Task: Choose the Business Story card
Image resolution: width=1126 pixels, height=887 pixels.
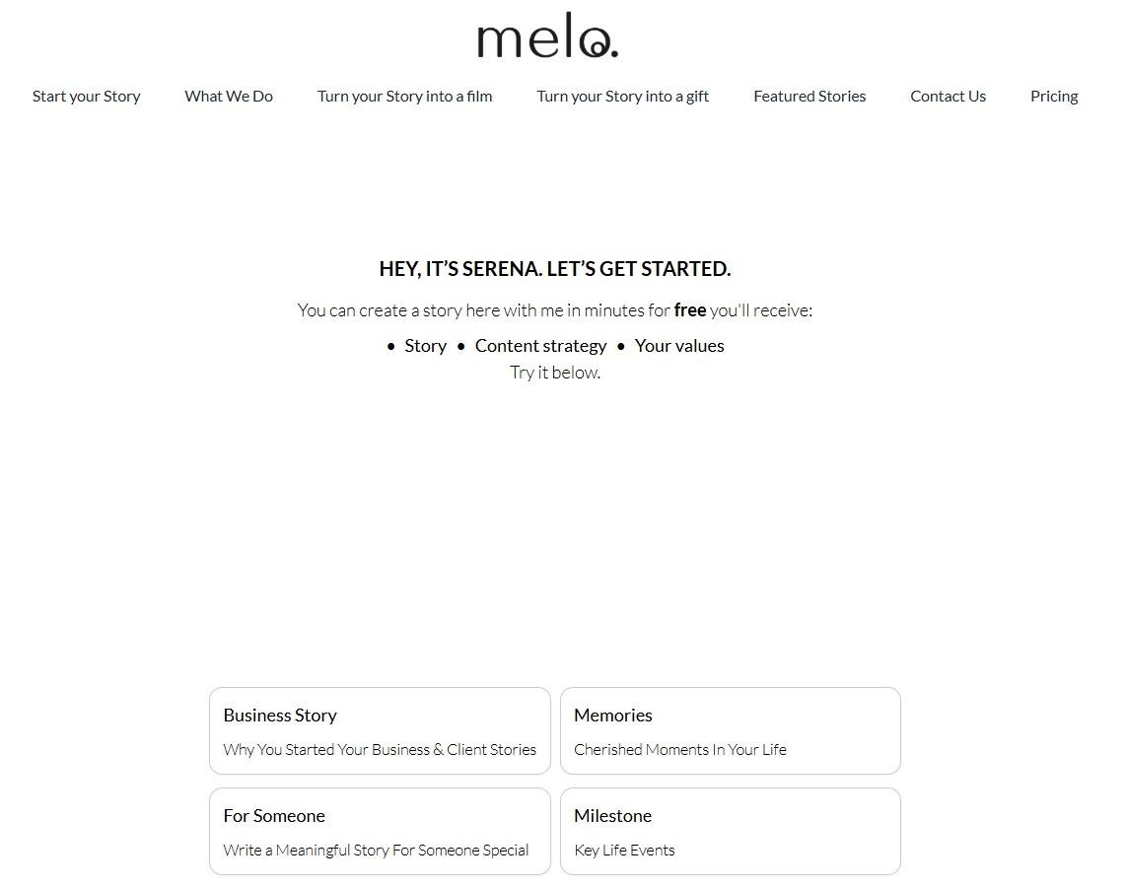Action: pyautogui.click(x=380, y=730)
